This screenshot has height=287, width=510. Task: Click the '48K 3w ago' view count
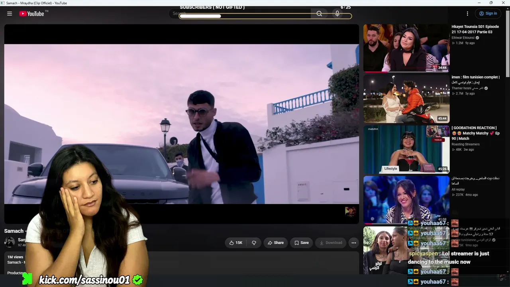coord(463,149)
